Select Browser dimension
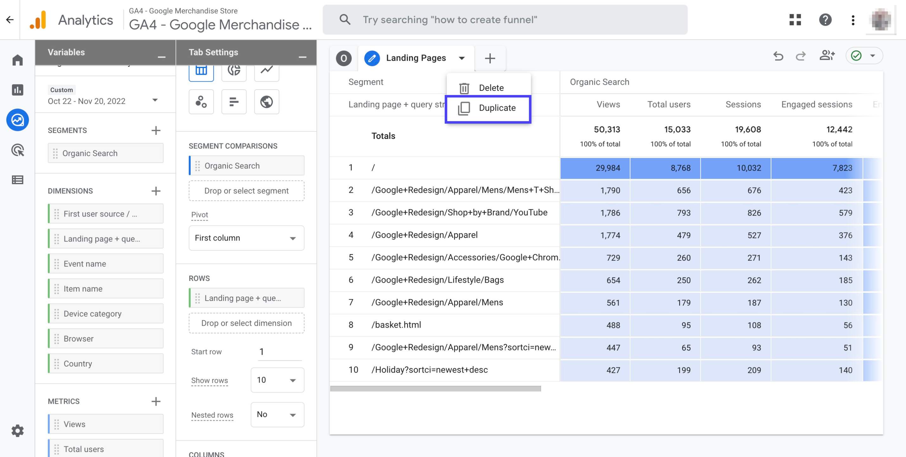Screen dimensions: 906x457 (105, 338)
